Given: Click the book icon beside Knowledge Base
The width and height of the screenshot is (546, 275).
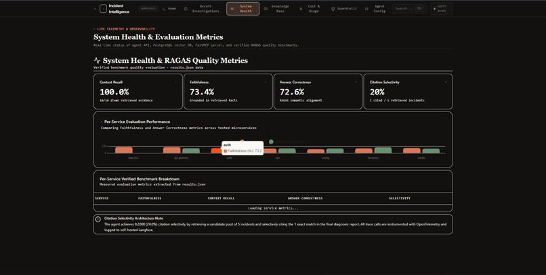Looking at the screenshot, I should tap(266, 9).
